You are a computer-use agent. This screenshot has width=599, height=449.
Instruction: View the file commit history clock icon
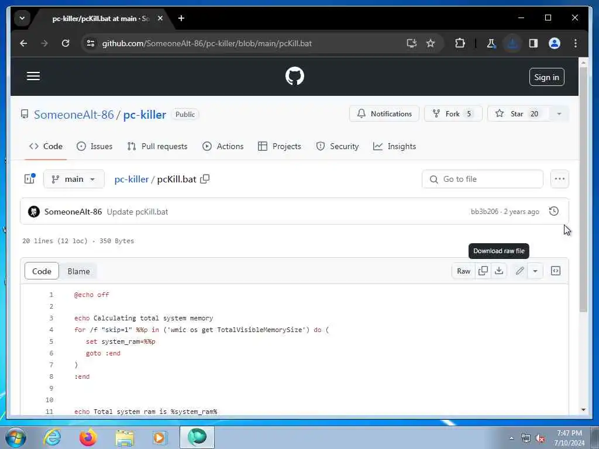pos(553,211)
